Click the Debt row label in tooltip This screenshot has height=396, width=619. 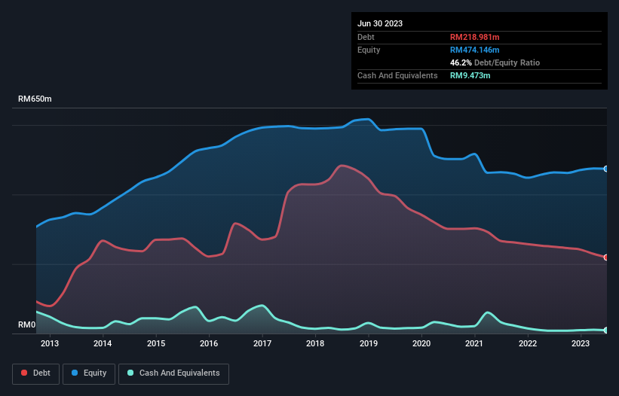366,37
